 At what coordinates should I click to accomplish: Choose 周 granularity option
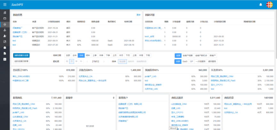[x=67, y=61]
